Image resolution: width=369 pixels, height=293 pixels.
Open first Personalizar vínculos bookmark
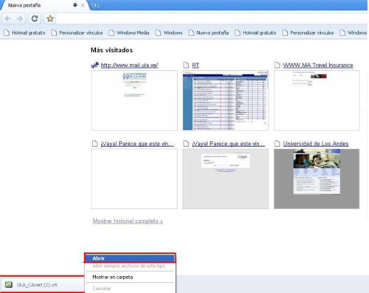pyautogui.click(x=77, y=32)
